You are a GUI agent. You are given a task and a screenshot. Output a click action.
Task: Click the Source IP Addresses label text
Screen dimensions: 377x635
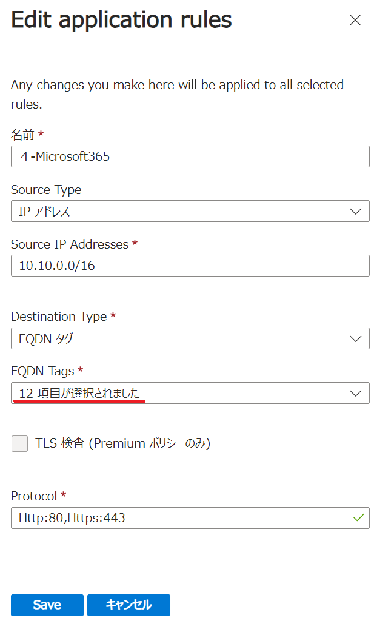click(x=70, y=244)
